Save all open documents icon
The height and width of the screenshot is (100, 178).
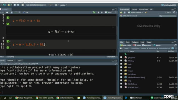click(18, 5)
